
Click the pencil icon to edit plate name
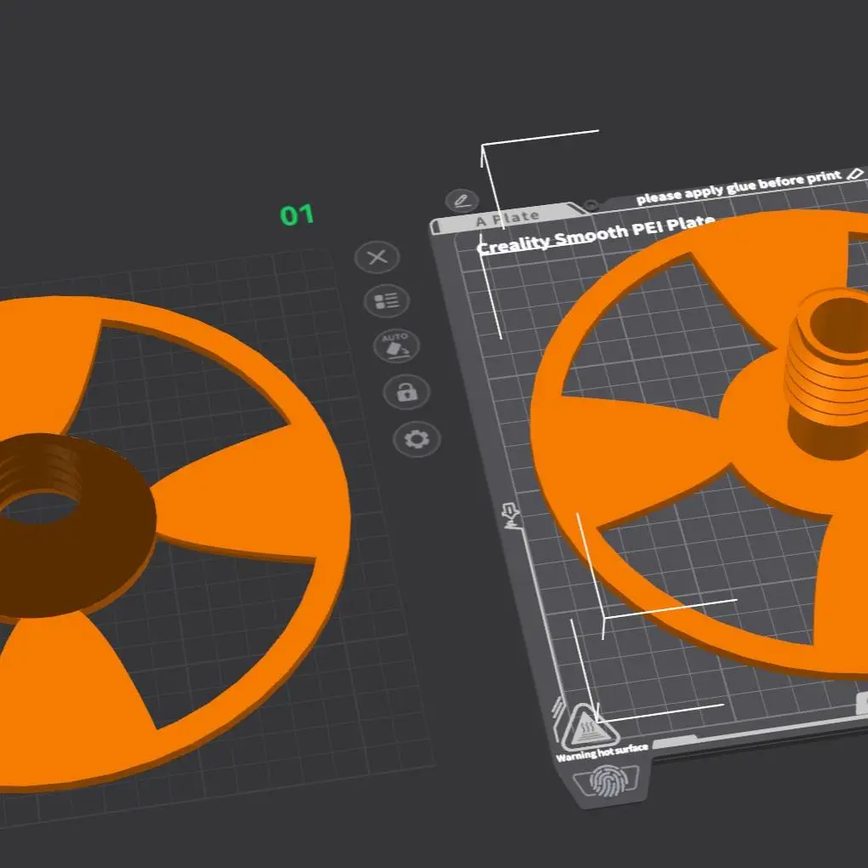click(462, 200)
